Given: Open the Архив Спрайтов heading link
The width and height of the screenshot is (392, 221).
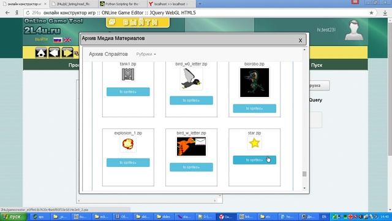Looking at the screenshot, I should point(108,54).
